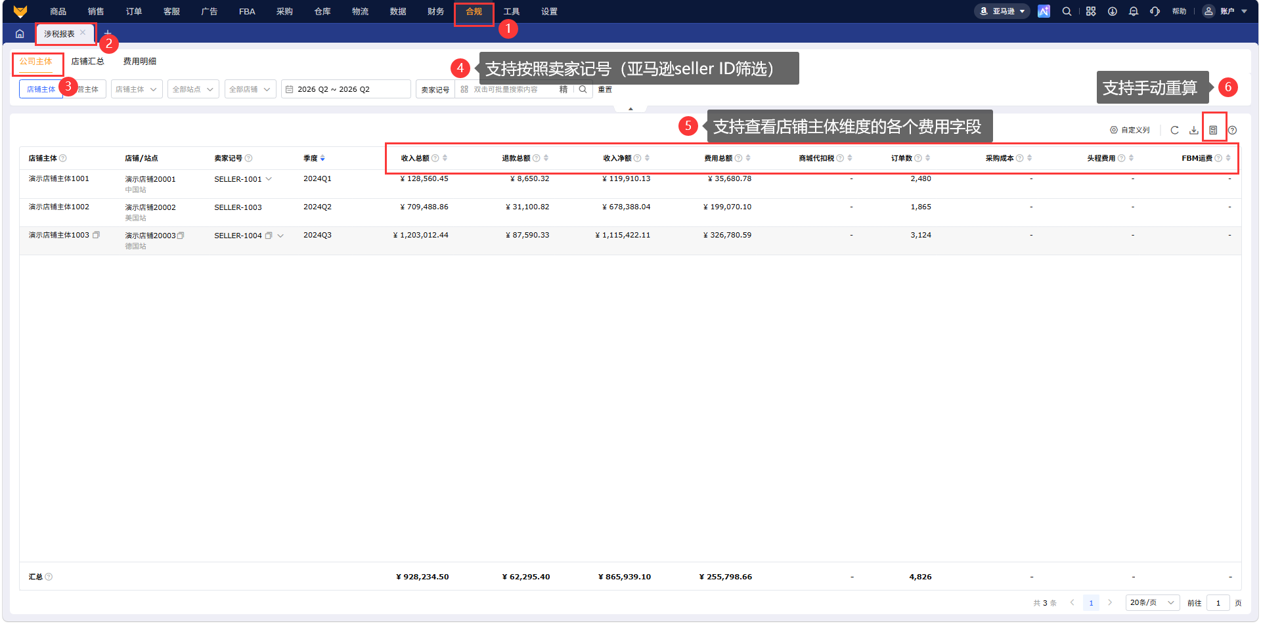Copy the 演示店铺20003 store name
This screenshot has width=1261, height=624.
pyautogui.click(x=181, y=236)
